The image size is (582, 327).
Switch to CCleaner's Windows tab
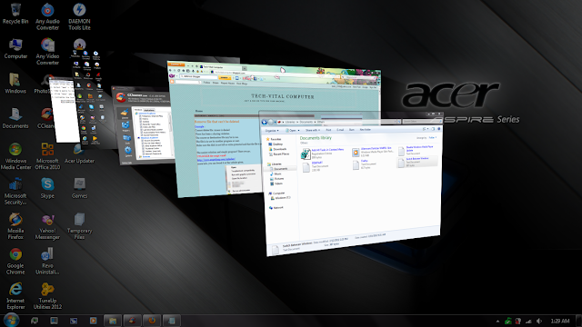[138, 110]
